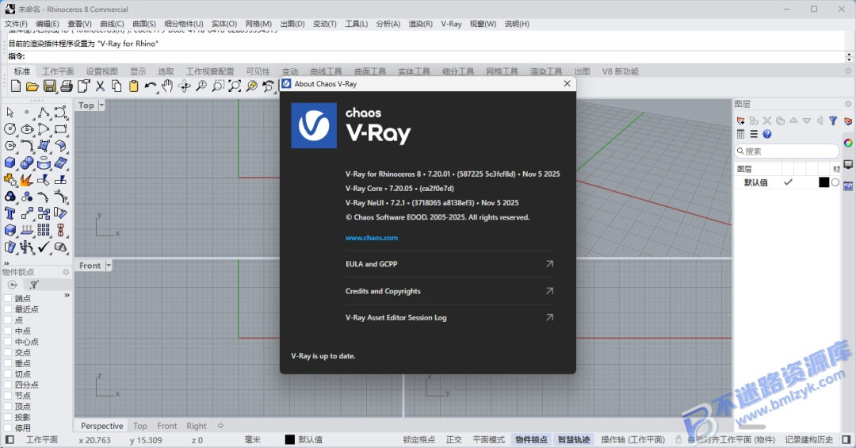Enable the 中心点 object snap
Screen dimensions: 856x448
(8, 342)
